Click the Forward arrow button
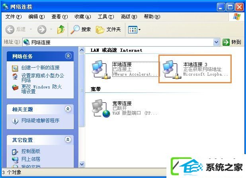The image size is (246, 178). click(42, 29)
